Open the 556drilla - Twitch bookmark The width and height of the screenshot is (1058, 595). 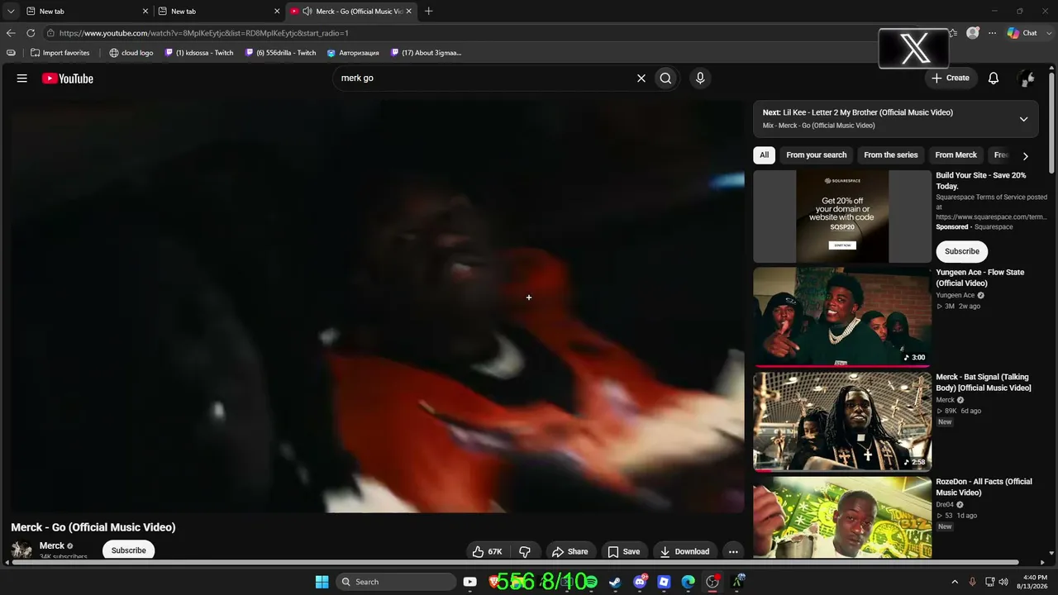click(x=280, y=53)
